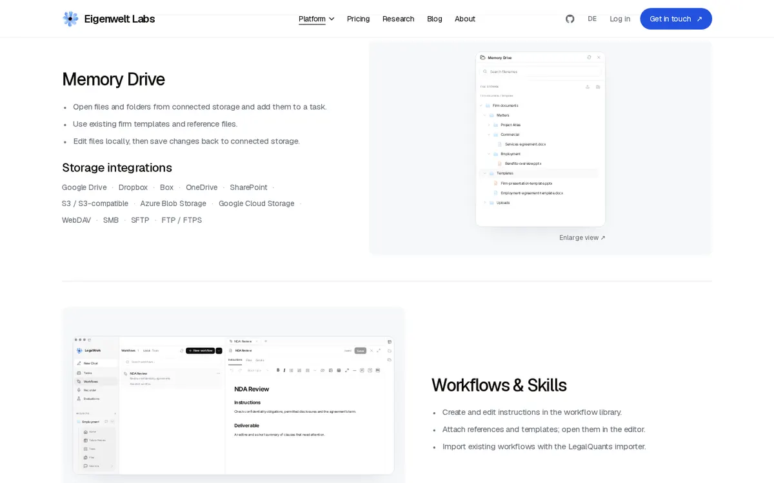Click the Log in link
This screenshot has height=483, width=774.
point(620,19)
